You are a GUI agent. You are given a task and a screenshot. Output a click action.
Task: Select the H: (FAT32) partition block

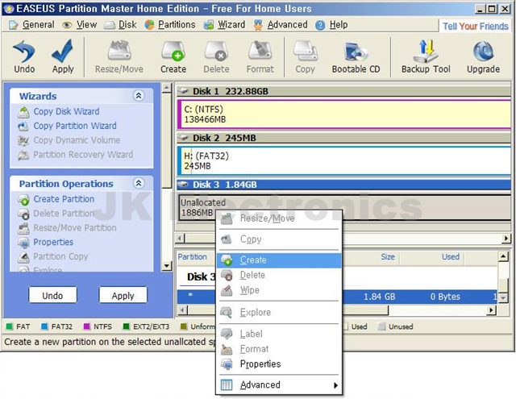pyautogui.click(x=344, y=161)
